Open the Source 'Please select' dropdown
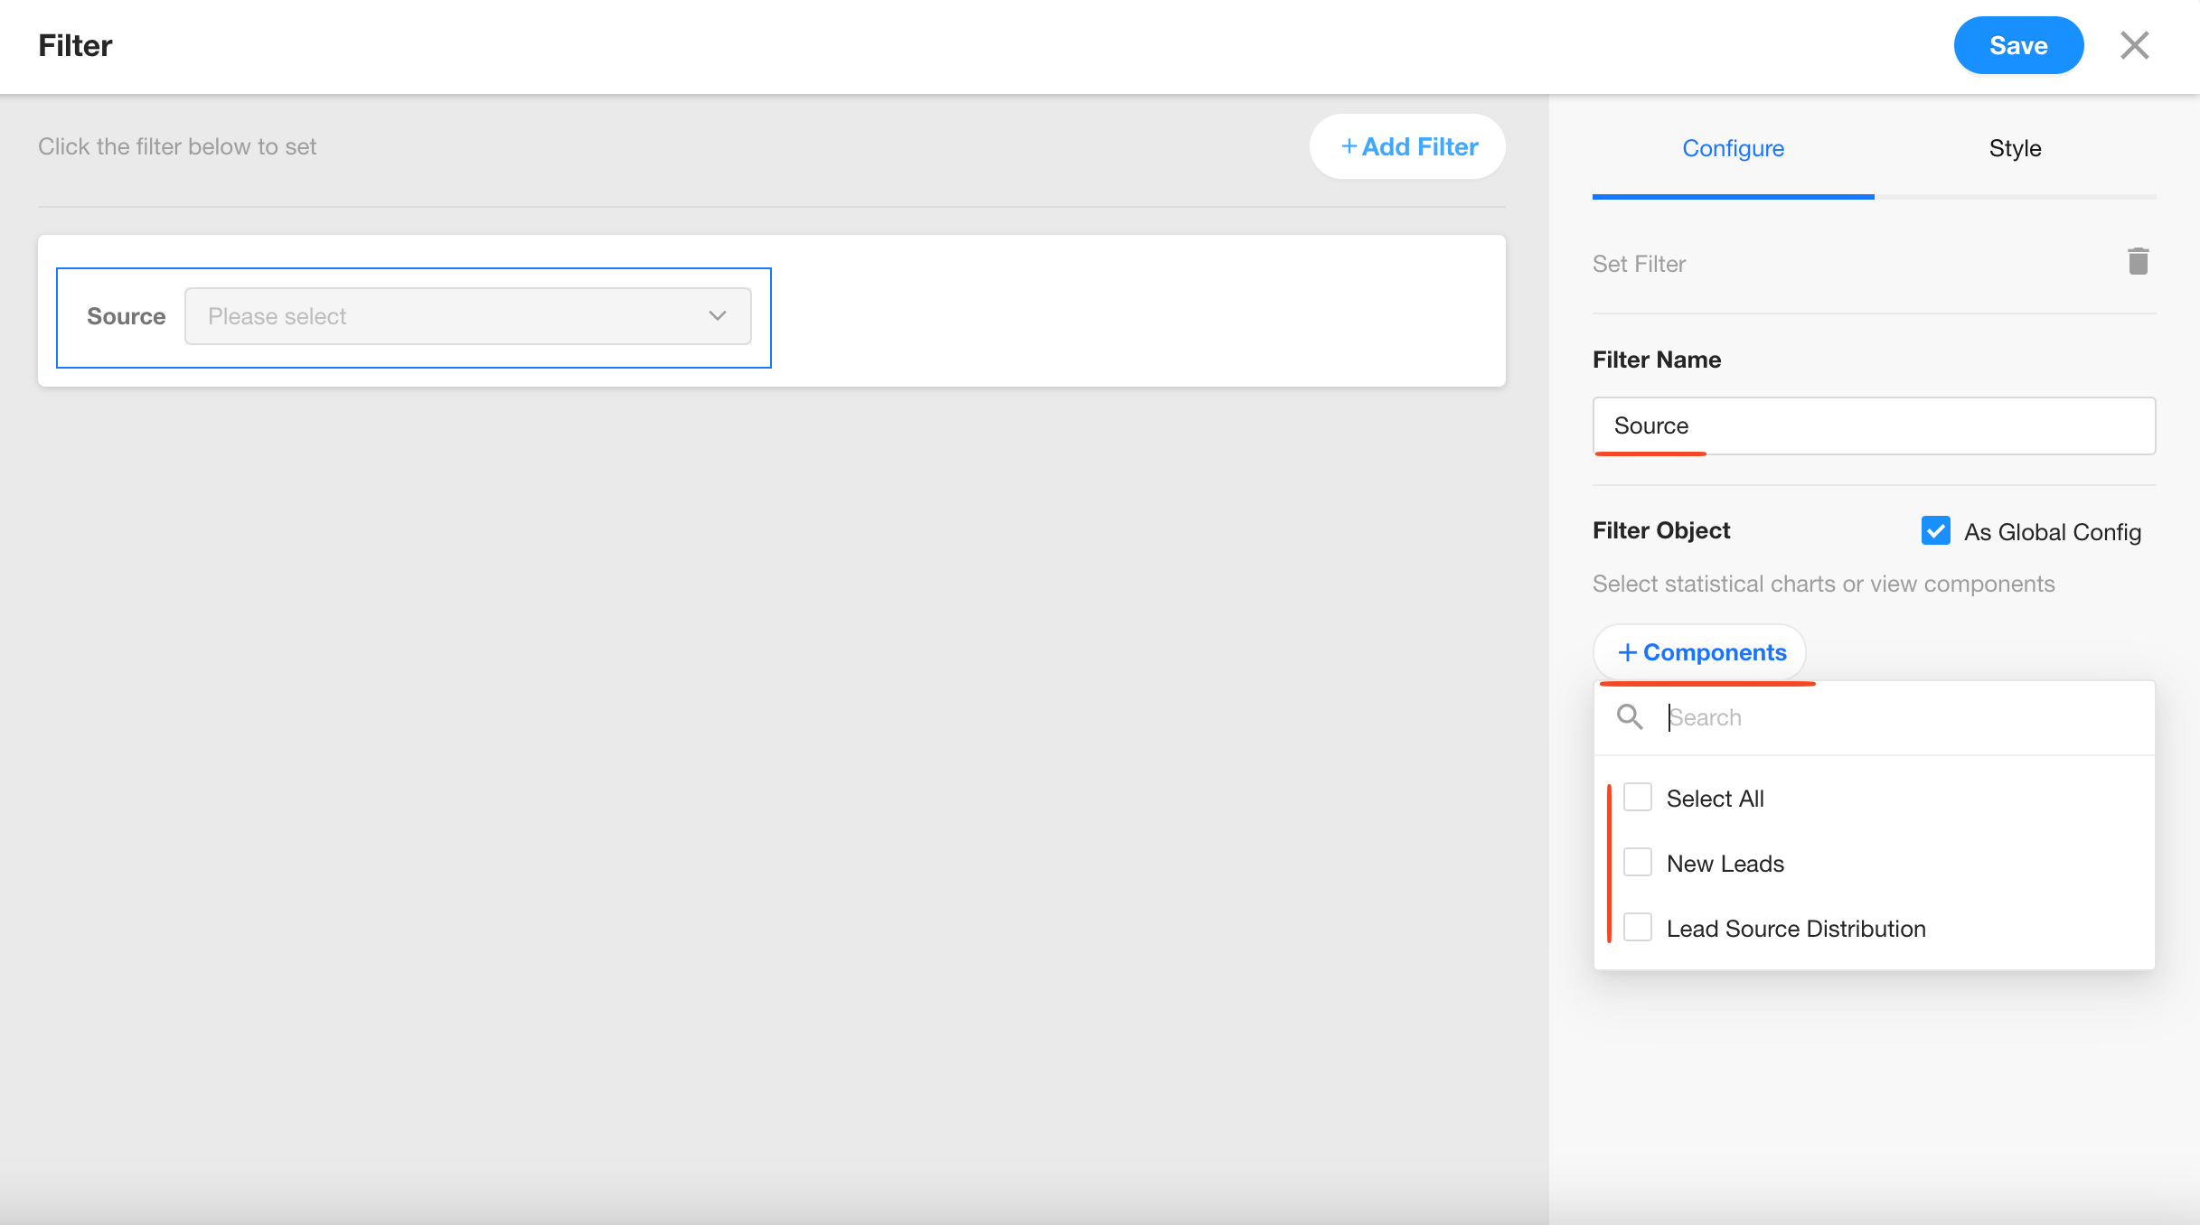 click(x=466, y=316)
